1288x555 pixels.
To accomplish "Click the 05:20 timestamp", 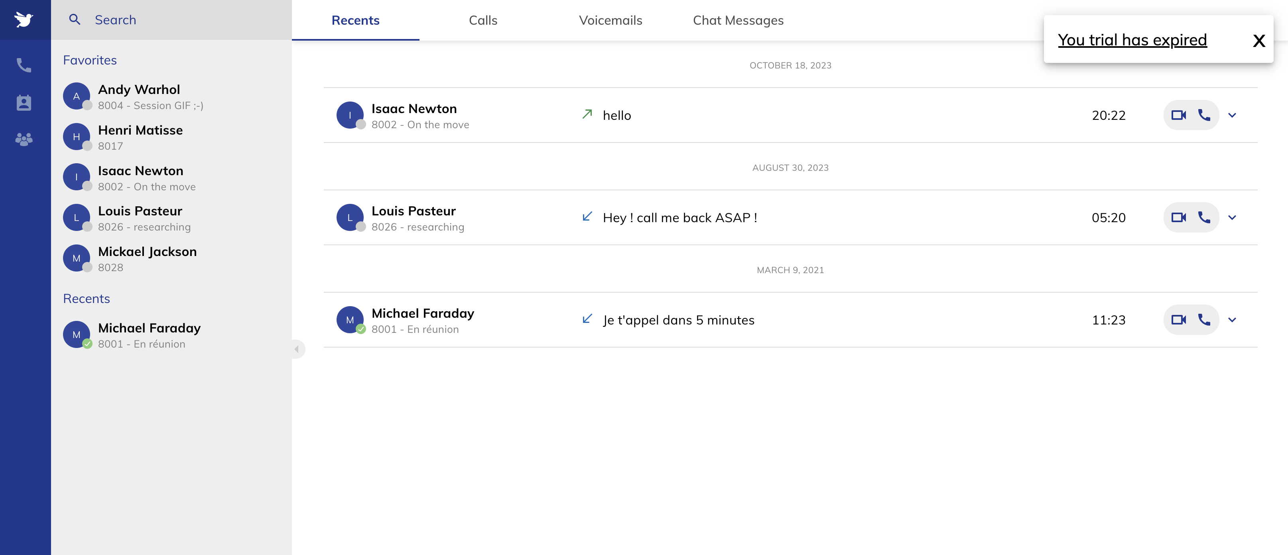I will coord(1109,218).
